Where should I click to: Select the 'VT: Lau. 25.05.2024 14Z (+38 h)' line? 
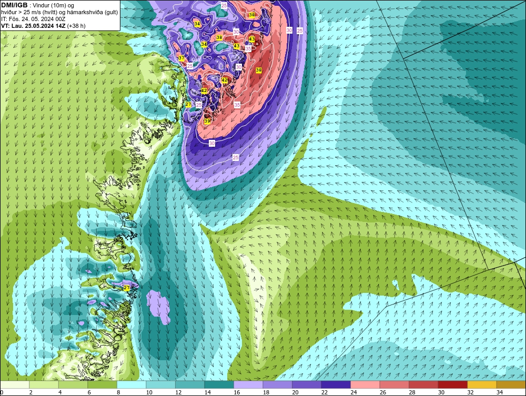(x=43, y=26)
